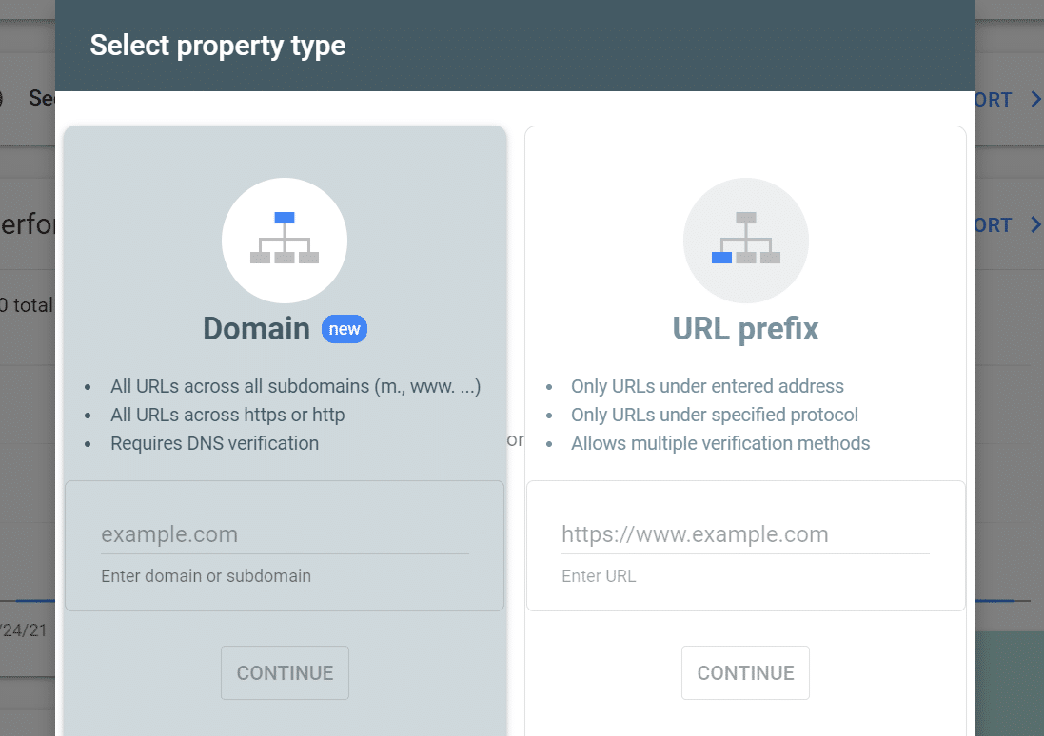Click the 'Requires DNS verification' bullet text
The height and width of the screenshot is (736, 1044).
(214, 443)
